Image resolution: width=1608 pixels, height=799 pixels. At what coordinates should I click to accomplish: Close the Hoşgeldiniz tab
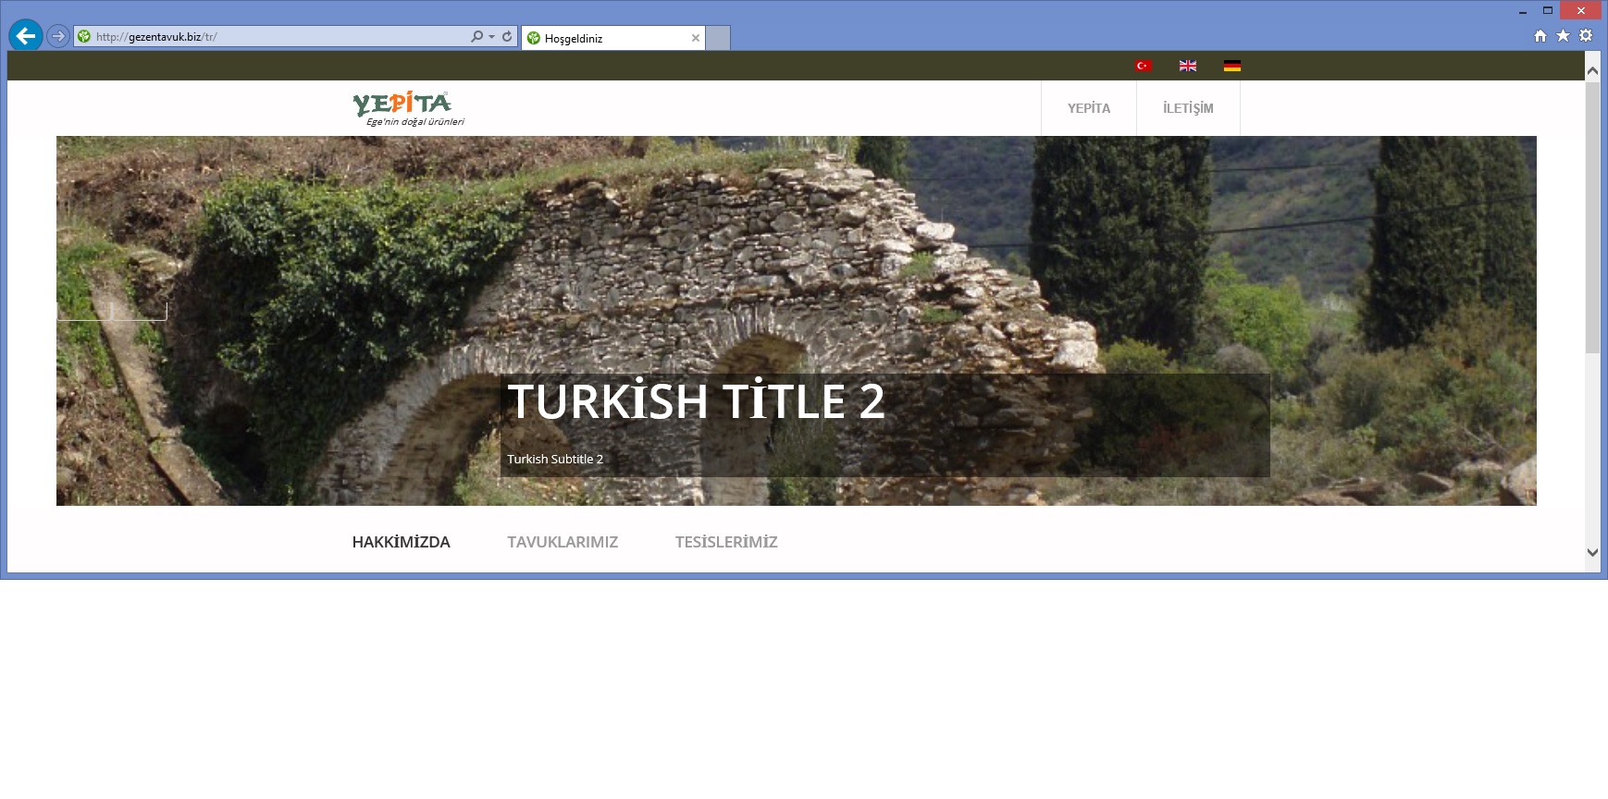(x=696, y=38)
